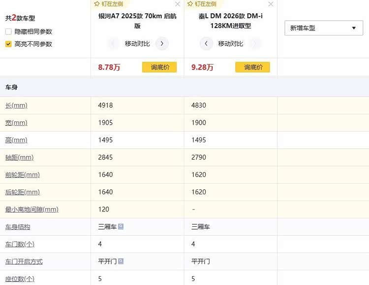Click the 车身结构 parameter label
369x285 pixels.
click(x=18, y=227)
